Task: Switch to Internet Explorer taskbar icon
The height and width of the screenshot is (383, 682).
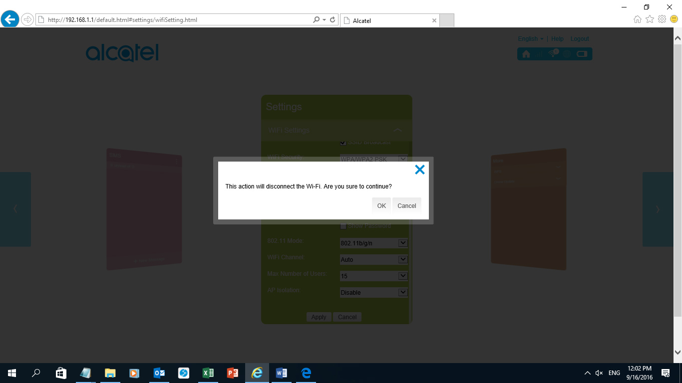Action: [257, 373]
